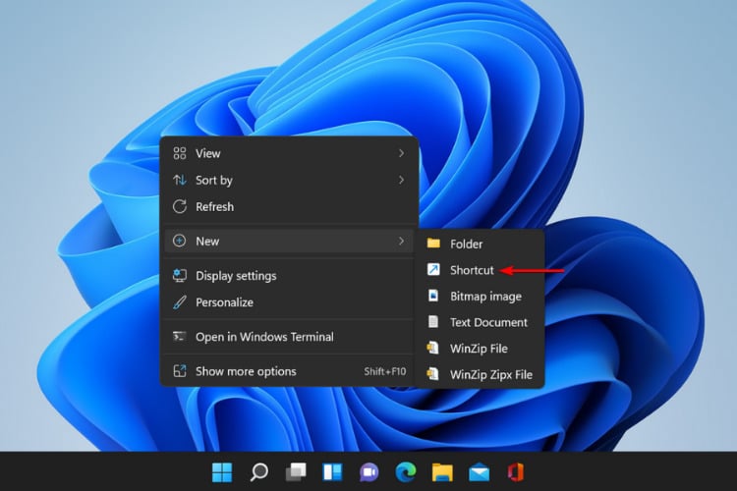Select Personalize in context menu
The image size is (737, 491).
point(289,302)
